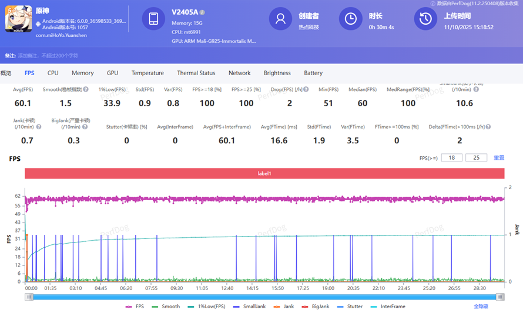
Task: Click info icon next to V2405A
Action: pos(202,12)
